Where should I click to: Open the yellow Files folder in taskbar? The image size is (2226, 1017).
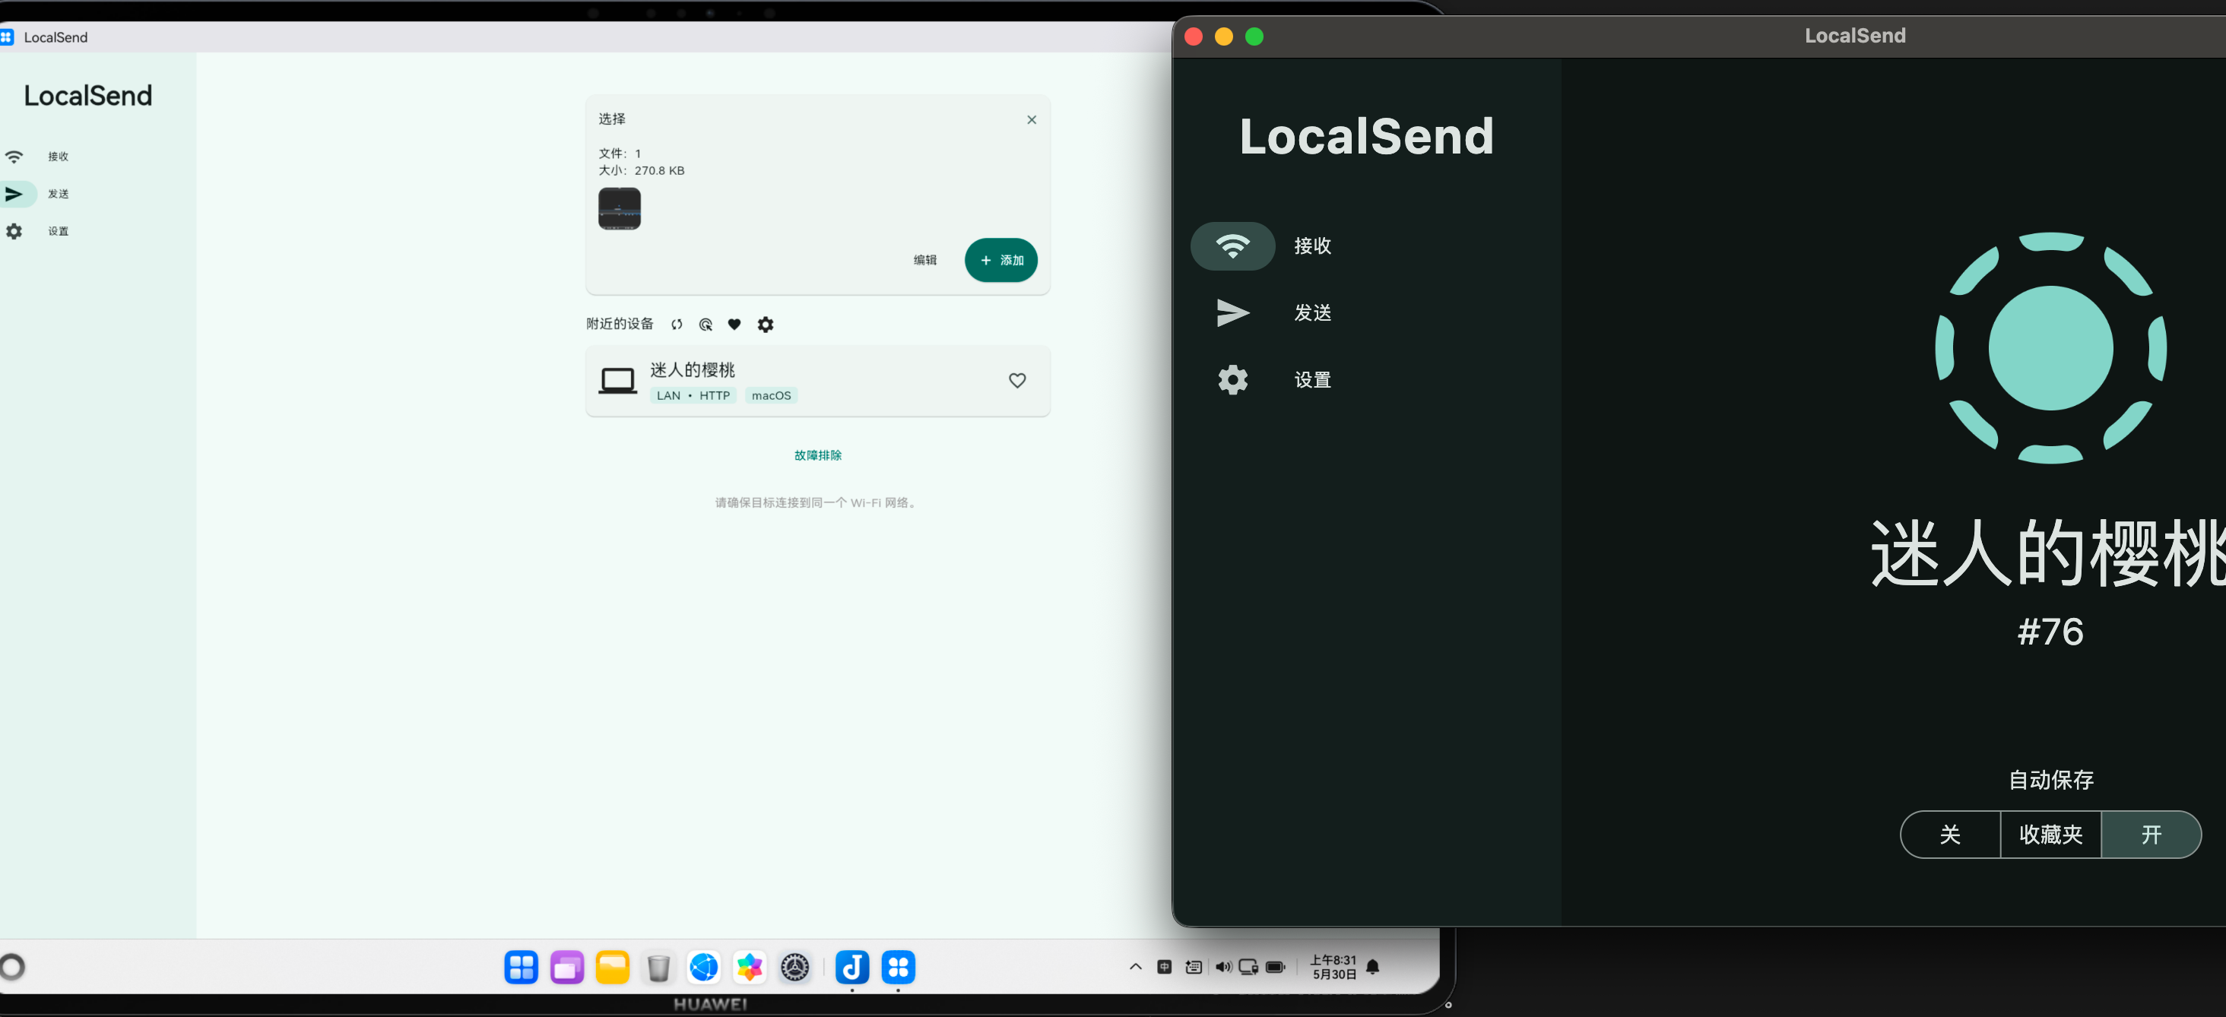pyautogui.click(x=613, y=968)
